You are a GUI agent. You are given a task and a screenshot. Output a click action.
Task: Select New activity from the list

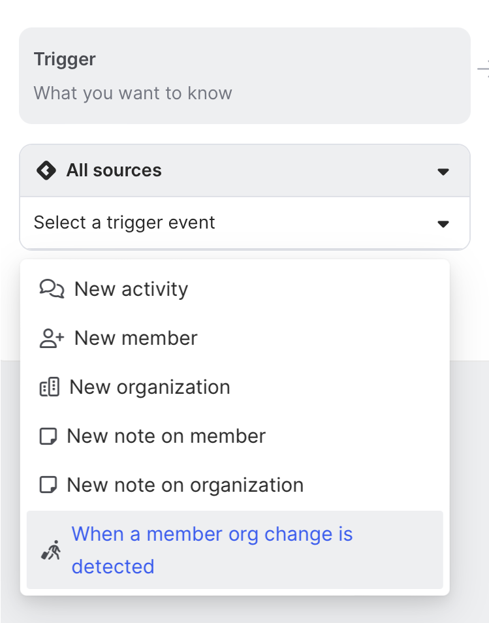tap(131, 289)
